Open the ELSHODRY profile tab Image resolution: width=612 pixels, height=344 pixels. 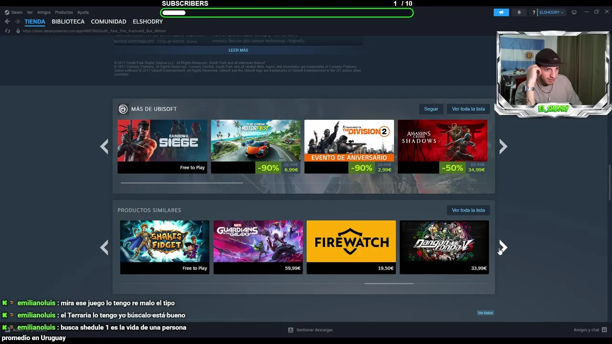pos(148,21)
